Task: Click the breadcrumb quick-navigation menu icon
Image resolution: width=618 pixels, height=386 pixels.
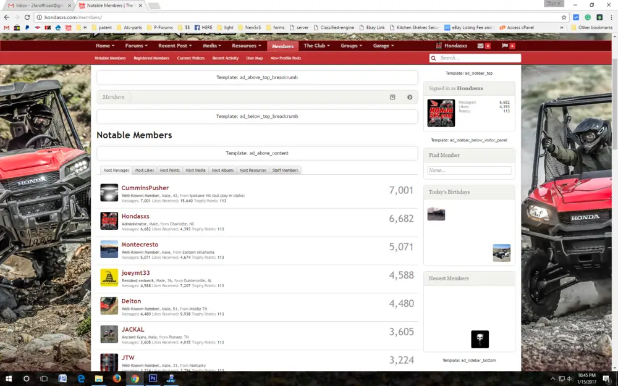Action: pos(392,97)
